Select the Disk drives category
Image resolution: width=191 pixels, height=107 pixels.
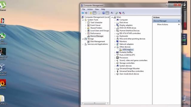point(124,23)
